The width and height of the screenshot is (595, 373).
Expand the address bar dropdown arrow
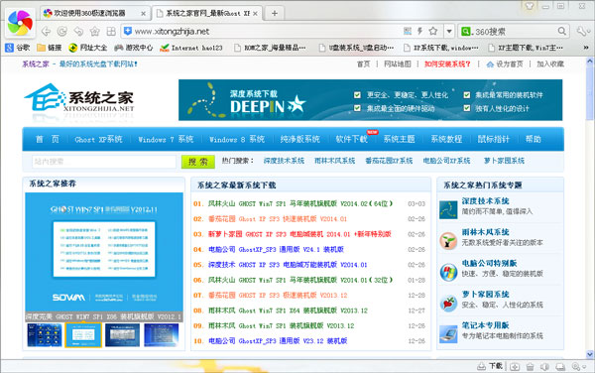tap(449, 31)
